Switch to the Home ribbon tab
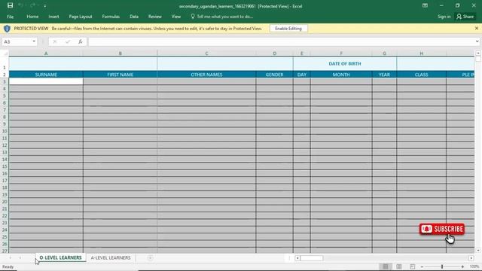The height and width of the screenshot is (271, 482). pyautogui.click(x=32, y=17)
